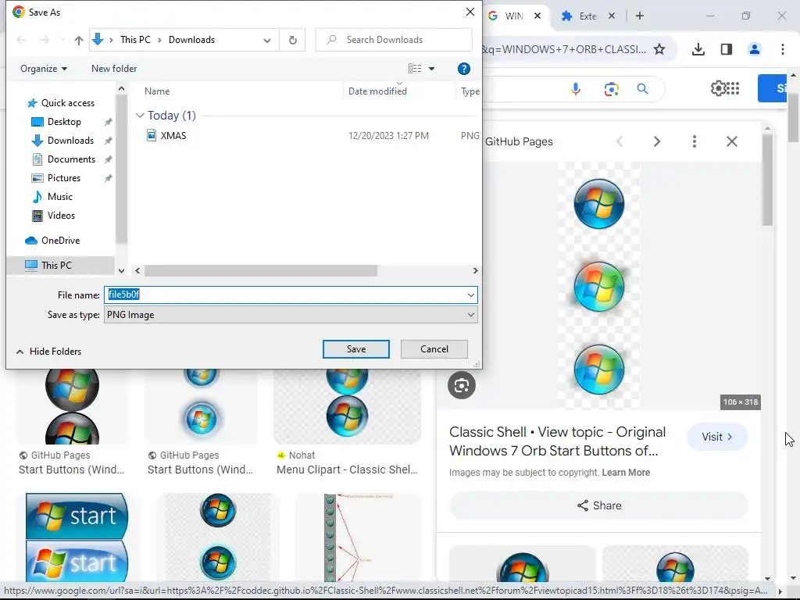
Task: Open a new Chrome tab
Action: point(639,16)
